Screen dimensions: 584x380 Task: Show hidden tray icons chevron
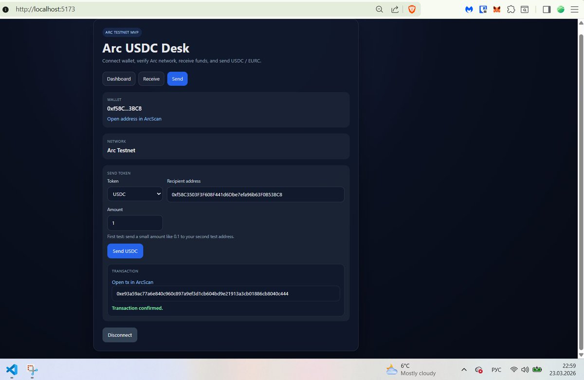[464, 369]
